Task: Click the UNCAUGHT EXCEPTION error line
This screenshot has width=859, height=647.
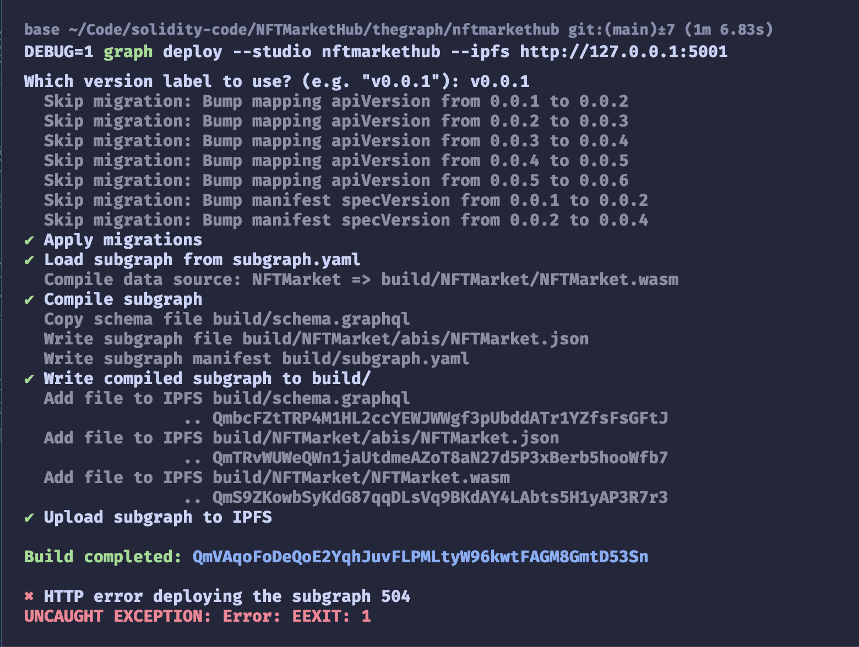Action: point(198,616)
